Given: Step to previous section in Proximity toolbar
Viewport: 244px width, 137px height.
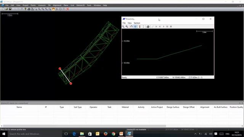Looking at the screenshot, I should point(160,27).
